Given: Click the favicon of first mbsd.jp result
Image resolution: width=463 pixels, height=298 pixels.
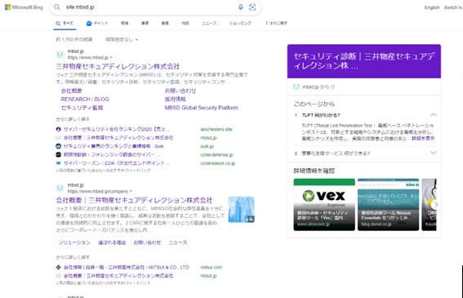Looking at the screenshot, I should coord(60,55).
